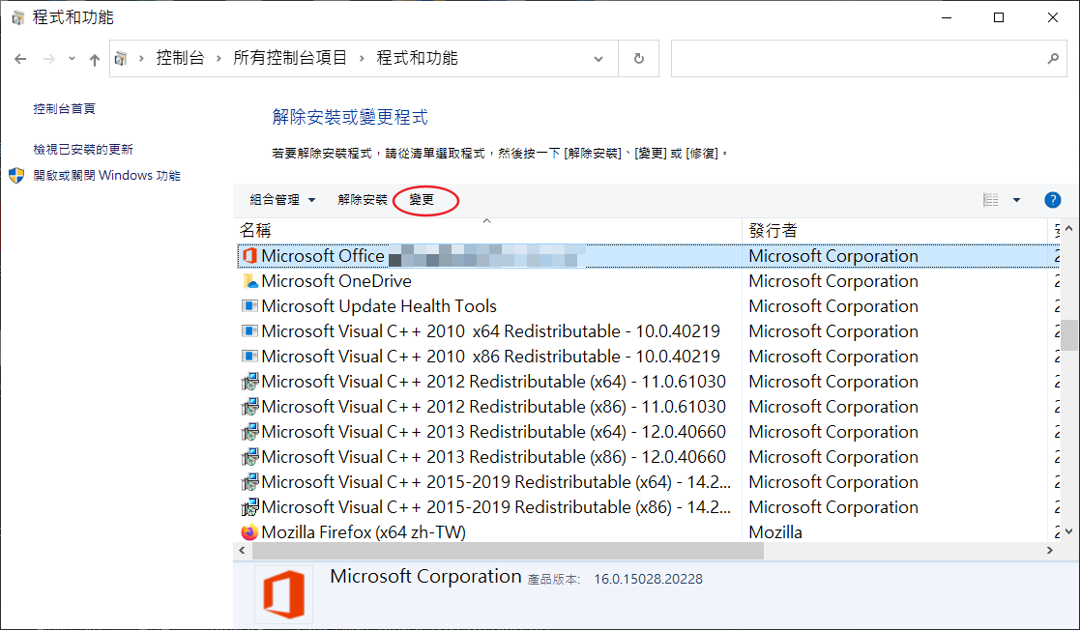Open the recent locations dropdown arrow
1080x630 pixels.
click(x=72, y=59)
